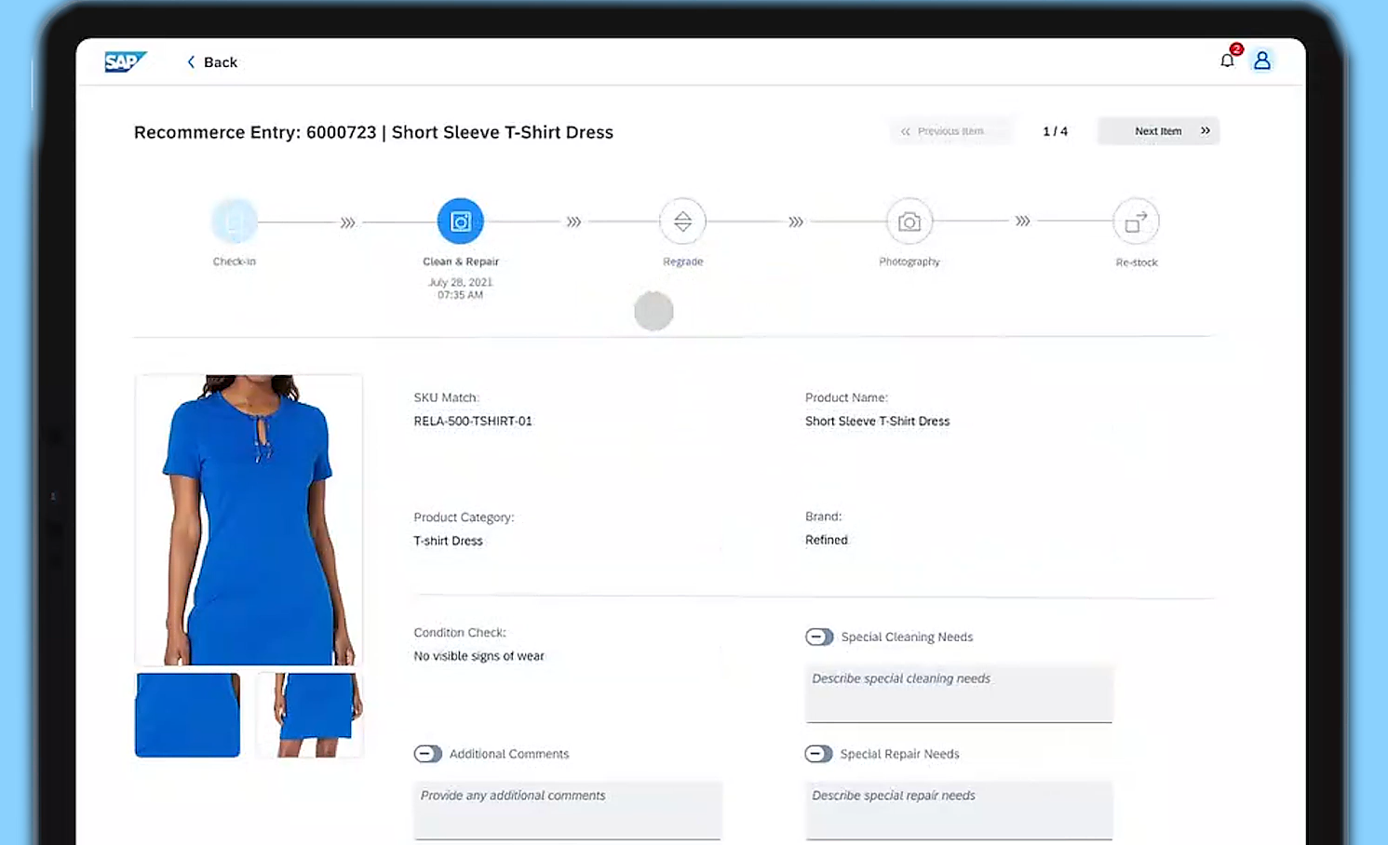
Task: Click the special repair needs text field
Action: click(x=959, y=811)
